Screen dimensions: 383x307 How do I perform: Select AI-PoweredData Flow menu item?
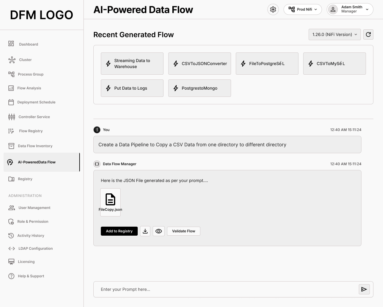click(x=42, y=162)
